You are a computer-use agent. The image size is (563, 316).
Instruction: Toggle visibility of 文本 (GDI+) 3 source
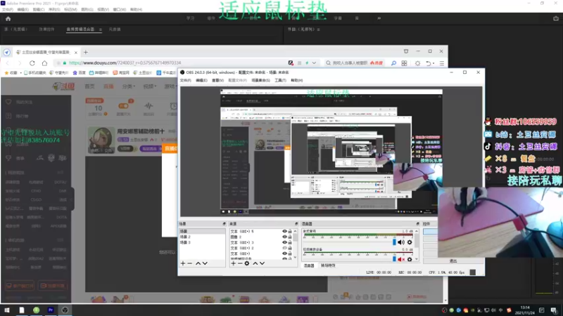(x=284, y=242)
